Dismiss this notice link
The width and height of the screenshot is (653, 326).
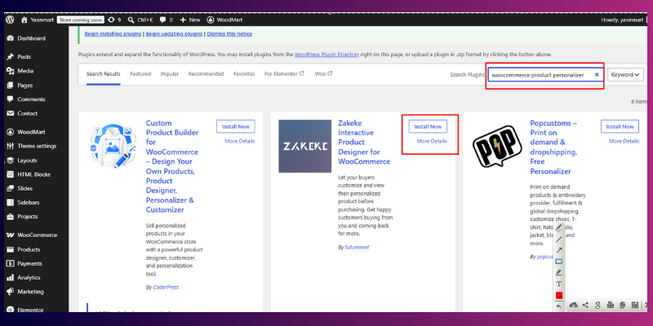tap(229, 34)
